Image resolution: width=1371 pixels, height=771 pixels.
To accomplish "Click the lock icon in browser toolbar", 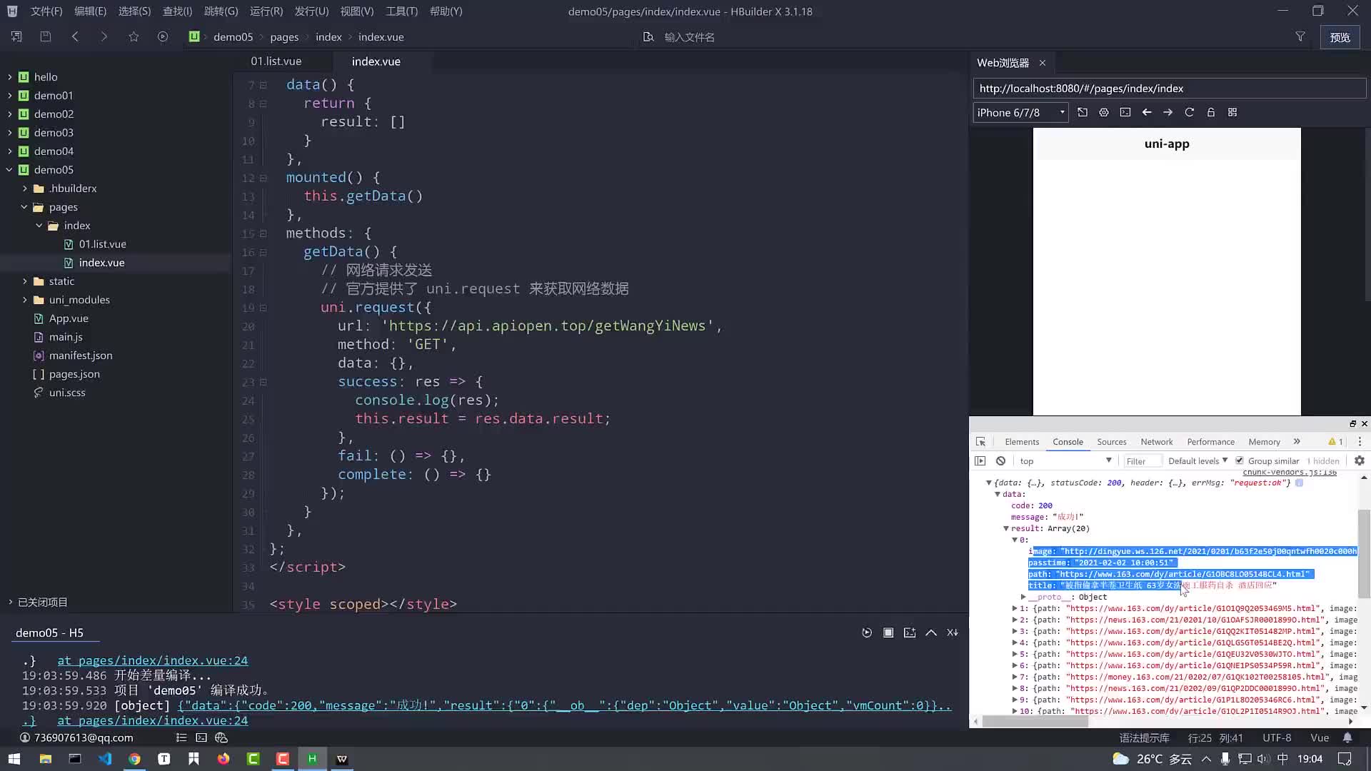I will 1211,112.
